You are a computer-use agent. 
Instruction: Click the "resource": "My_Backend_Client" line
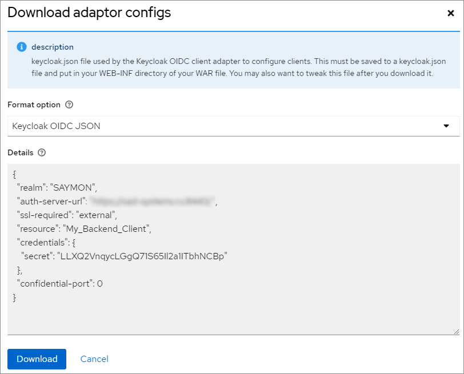(x=84, y=228)
